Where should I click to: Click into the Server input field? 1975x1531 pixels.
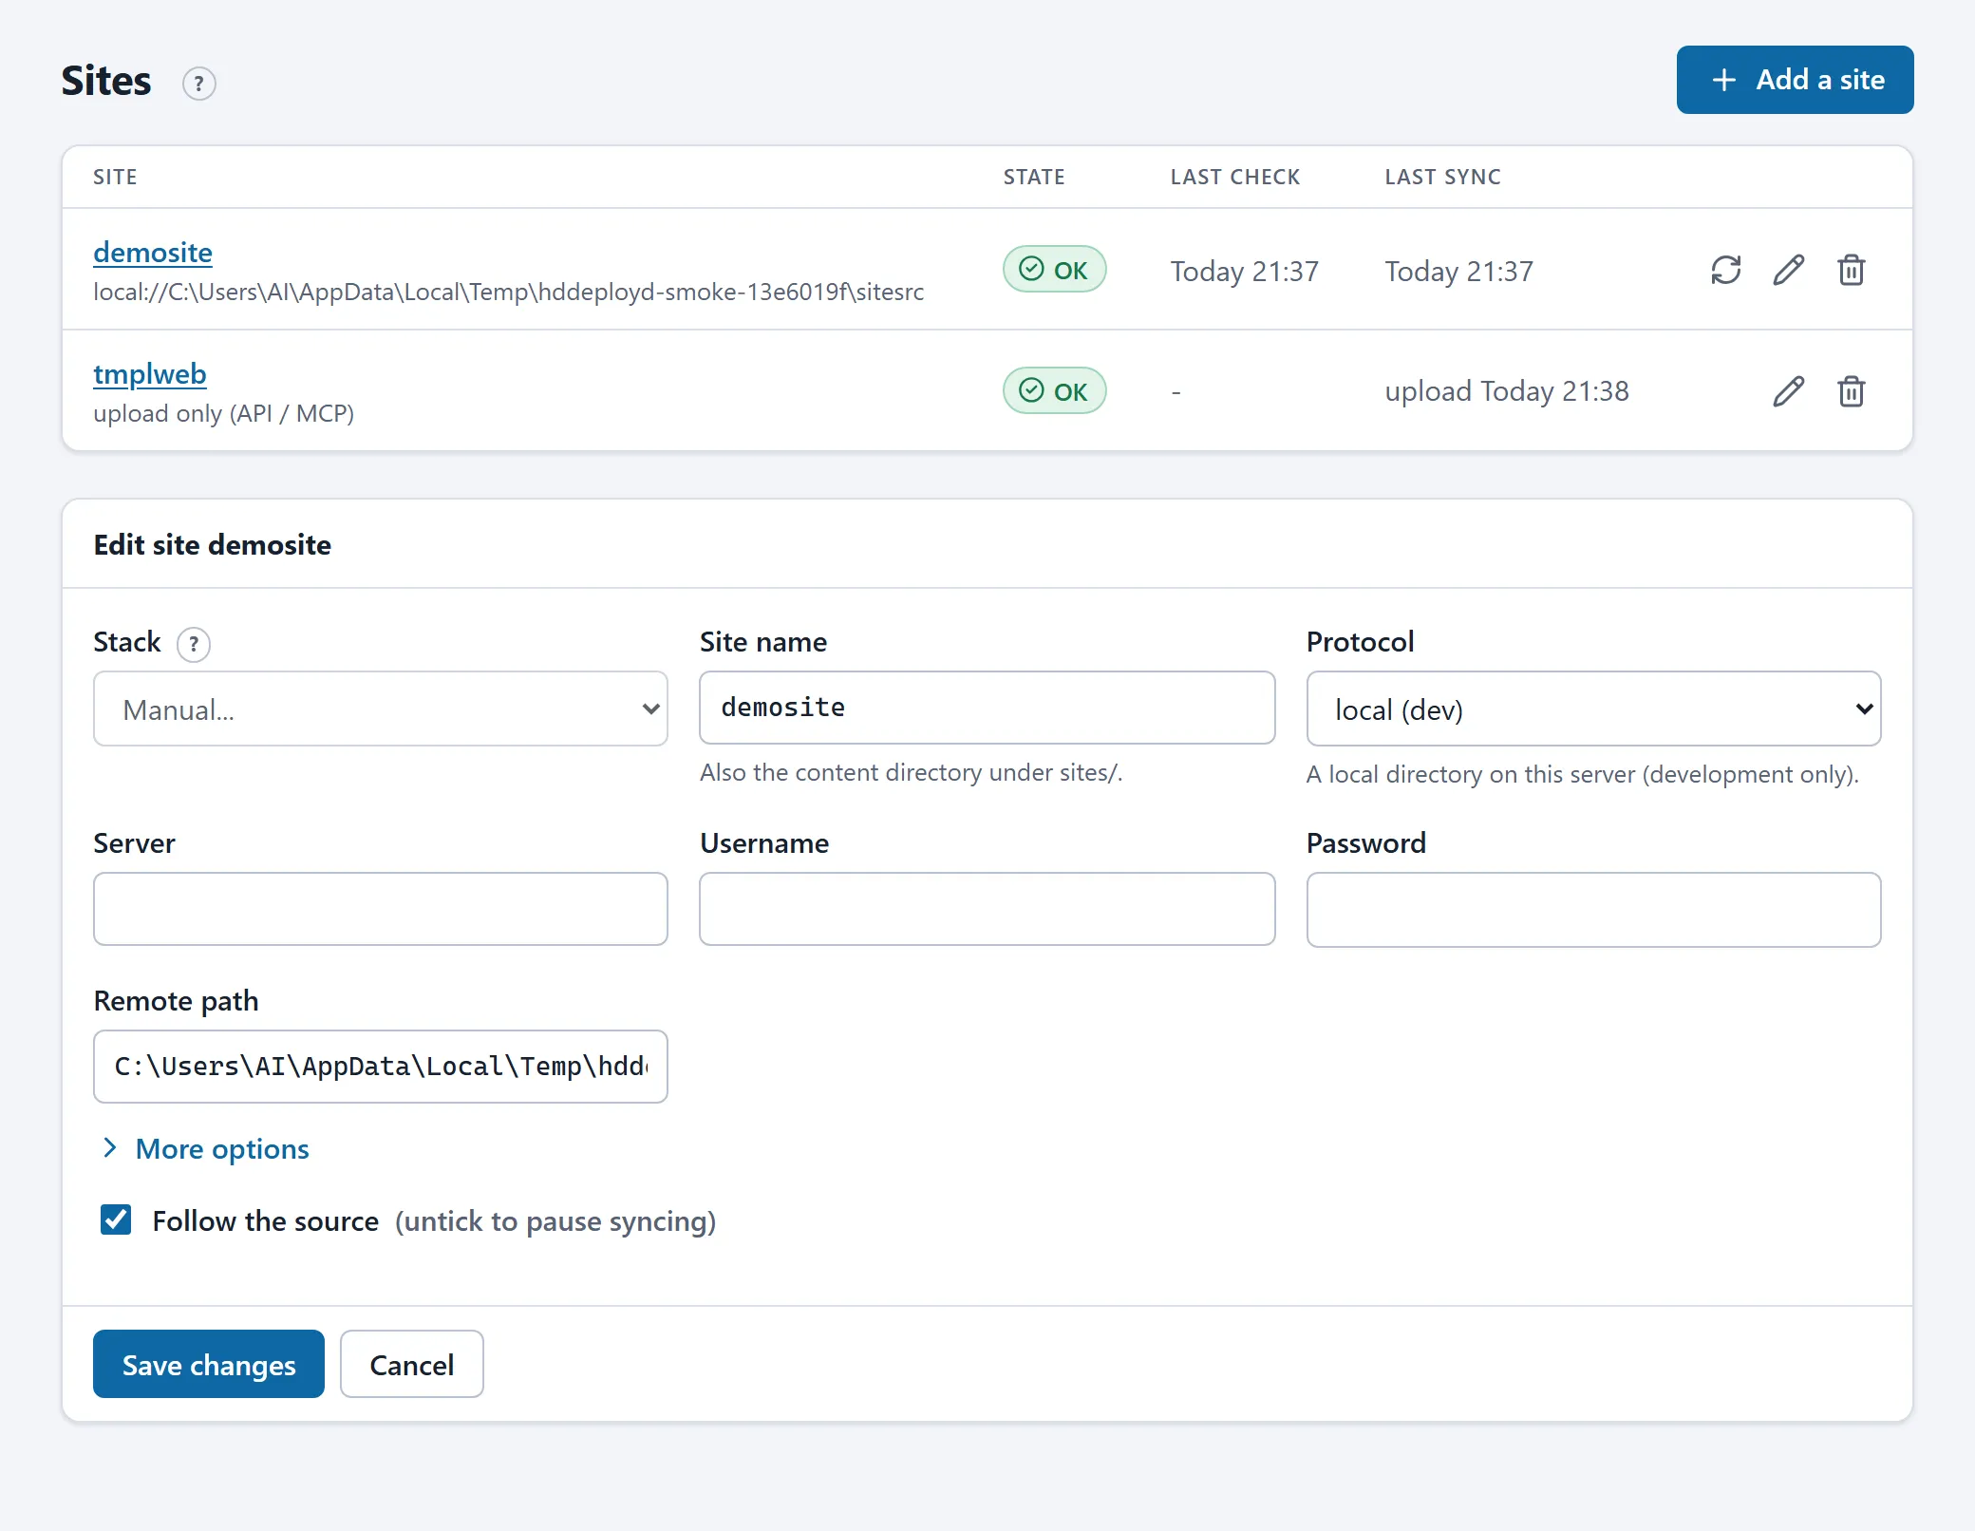(x=380, y=909)
